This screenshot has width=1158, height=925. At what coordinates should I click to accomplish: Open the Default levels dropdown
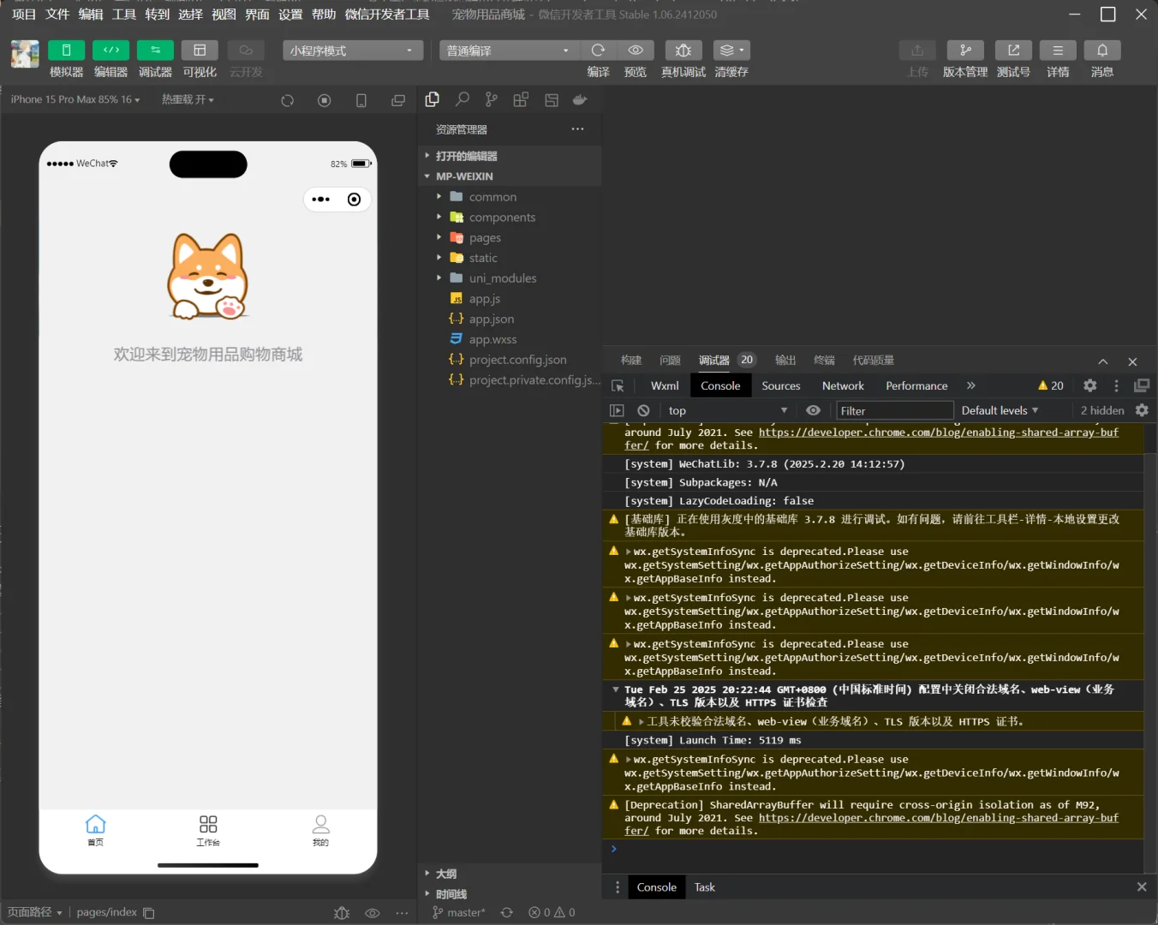(1000, 411)
